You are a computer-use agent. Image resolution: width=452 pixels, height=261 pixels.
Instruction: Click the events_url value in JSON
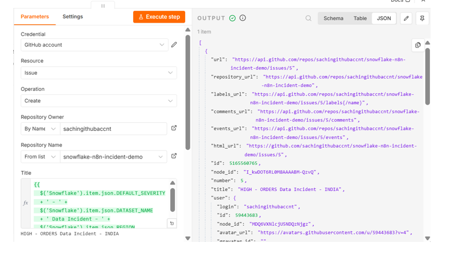[x=332, y=133]
